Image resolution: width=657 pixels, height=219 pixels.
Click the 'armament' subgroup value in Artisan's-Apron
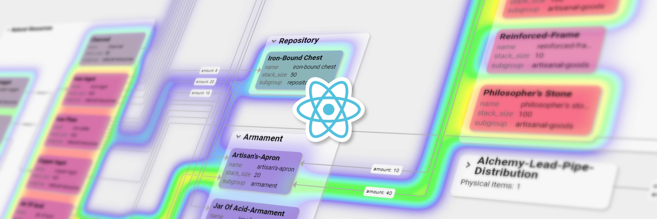264,185
